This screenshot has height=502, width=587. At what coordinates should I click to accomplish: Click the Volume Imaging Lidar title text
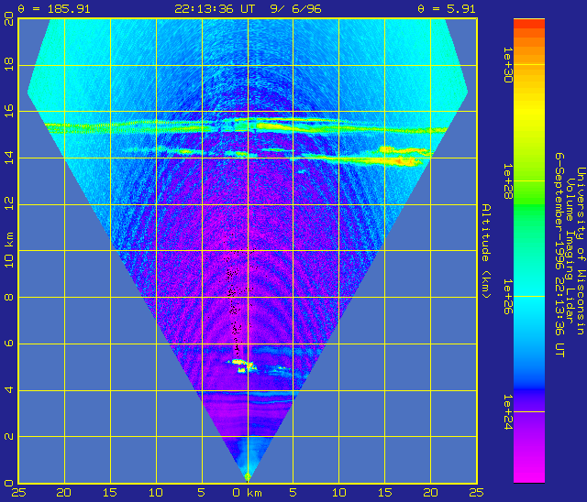[x=570, y=251]
